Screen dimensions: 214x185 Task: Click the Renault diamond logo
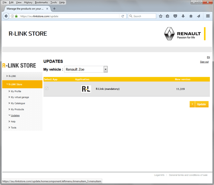tap(169, 34)
